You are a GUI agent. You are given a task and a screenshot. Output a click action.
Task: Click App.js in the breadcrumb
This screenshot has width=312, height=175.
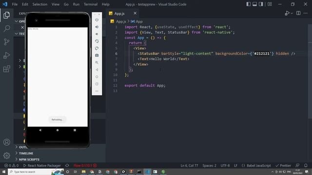point(121,21)
